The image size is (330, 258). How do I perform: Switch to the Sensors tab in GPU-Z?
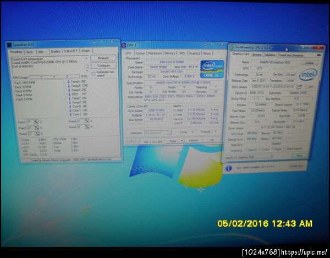[x=256, y=54]
